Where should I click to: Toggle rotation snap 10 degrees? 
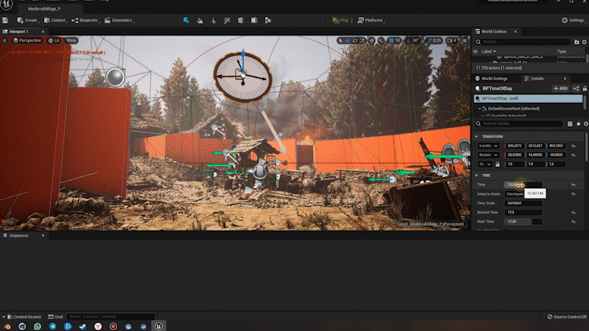412,40
